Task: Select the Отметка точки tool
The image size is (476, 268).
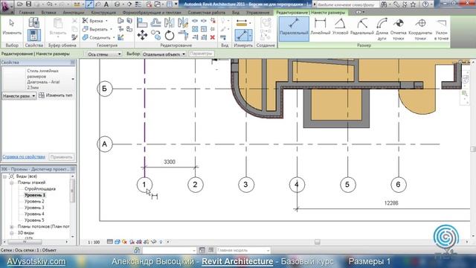Action: (x=399, y=29)
